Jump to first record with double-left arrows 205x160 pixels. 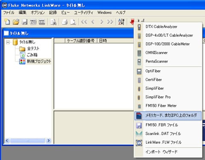click(84, 22)
